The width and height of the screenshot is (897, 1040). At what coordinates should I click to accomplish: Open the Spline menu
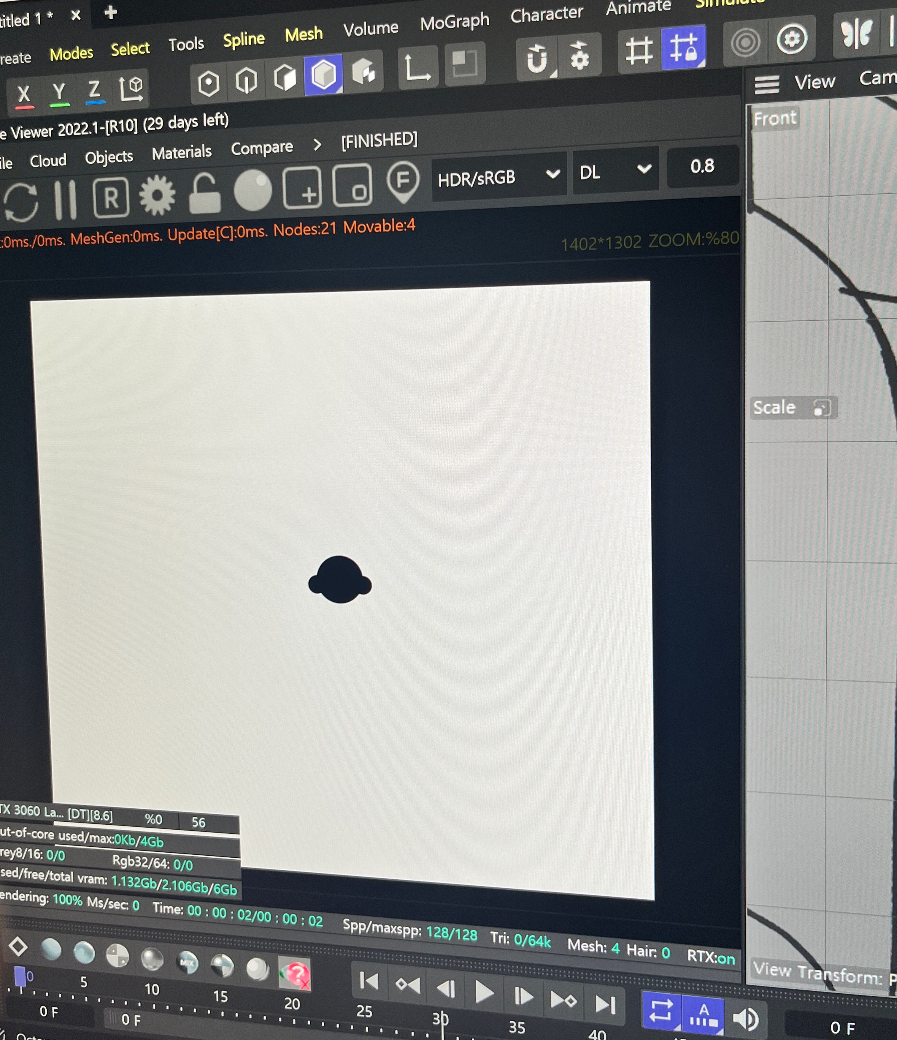tap(244, 40)
